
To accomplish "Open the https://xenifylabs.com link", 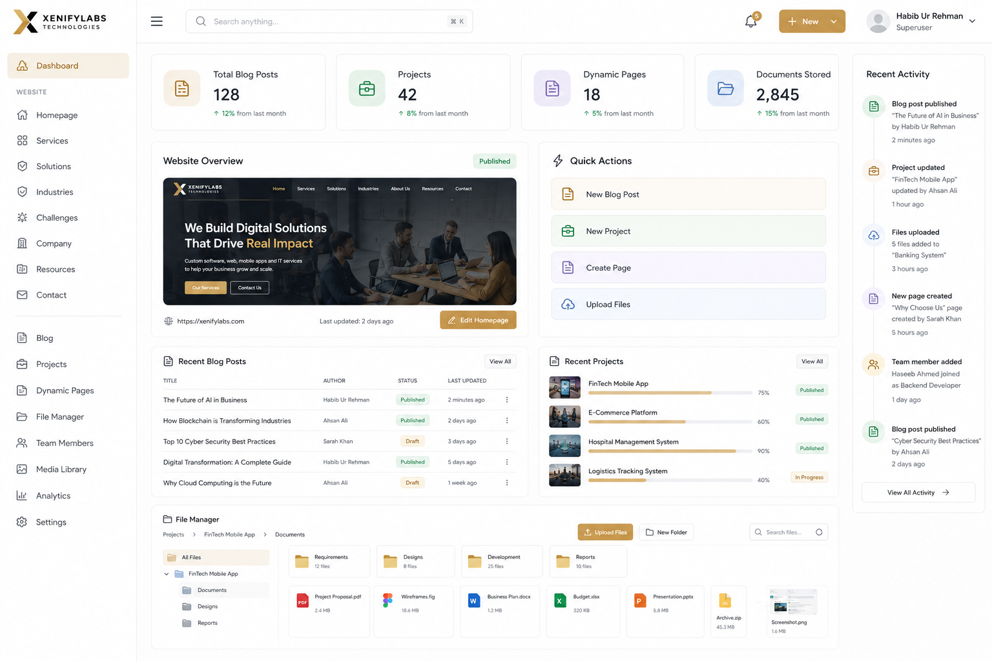I will pyautogui.click(x=211, y=321).
